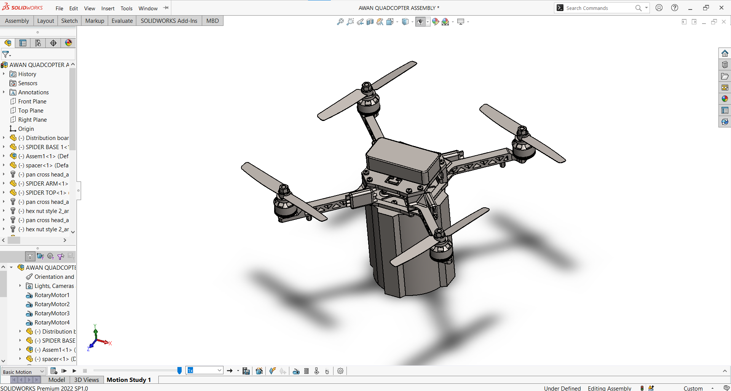
Task: Select RotaryMotor3 in motion tree
Action: [x=52, y=313]
